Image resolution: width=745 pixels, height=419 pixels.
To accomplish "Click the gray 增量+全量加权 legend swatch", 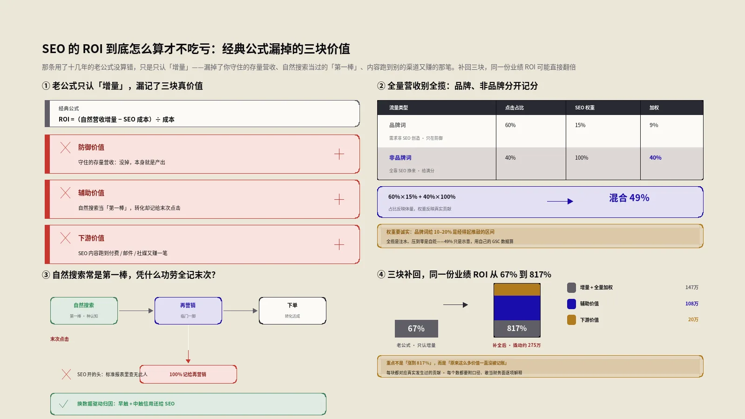I will [572, 288].
